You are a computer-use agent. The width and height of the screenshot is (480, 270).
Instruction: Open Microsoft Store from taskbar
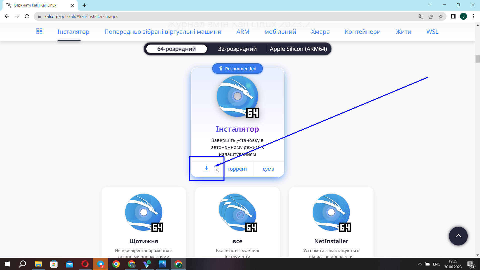(54, 264)
